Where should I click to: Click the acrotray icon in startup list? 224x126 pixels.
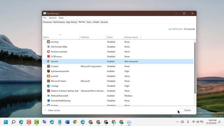[48, 42]
